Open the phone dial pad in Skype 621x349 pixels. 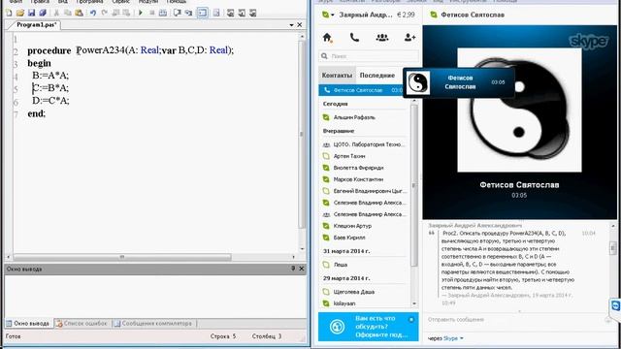tap(354, 38)
